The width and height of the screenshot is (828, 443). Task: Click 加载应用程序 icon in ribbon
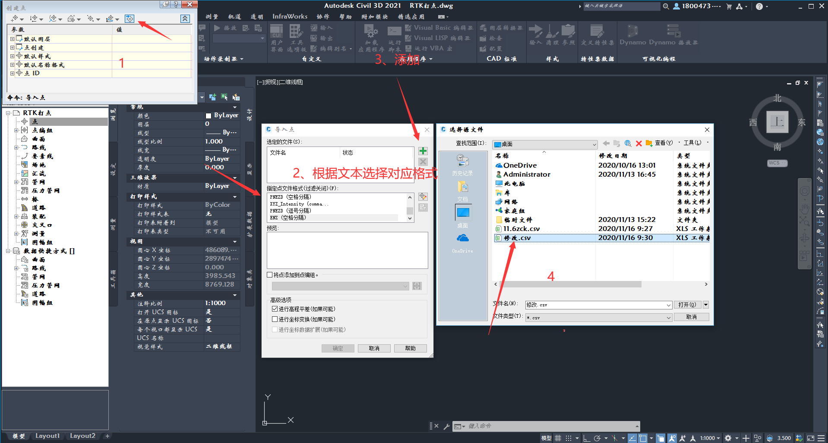[x=371, y=38]
